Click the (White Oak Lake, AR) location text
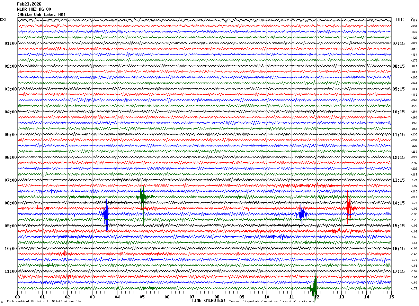The width and height of the screenshot is (419, 306). (x=41, y=15)
